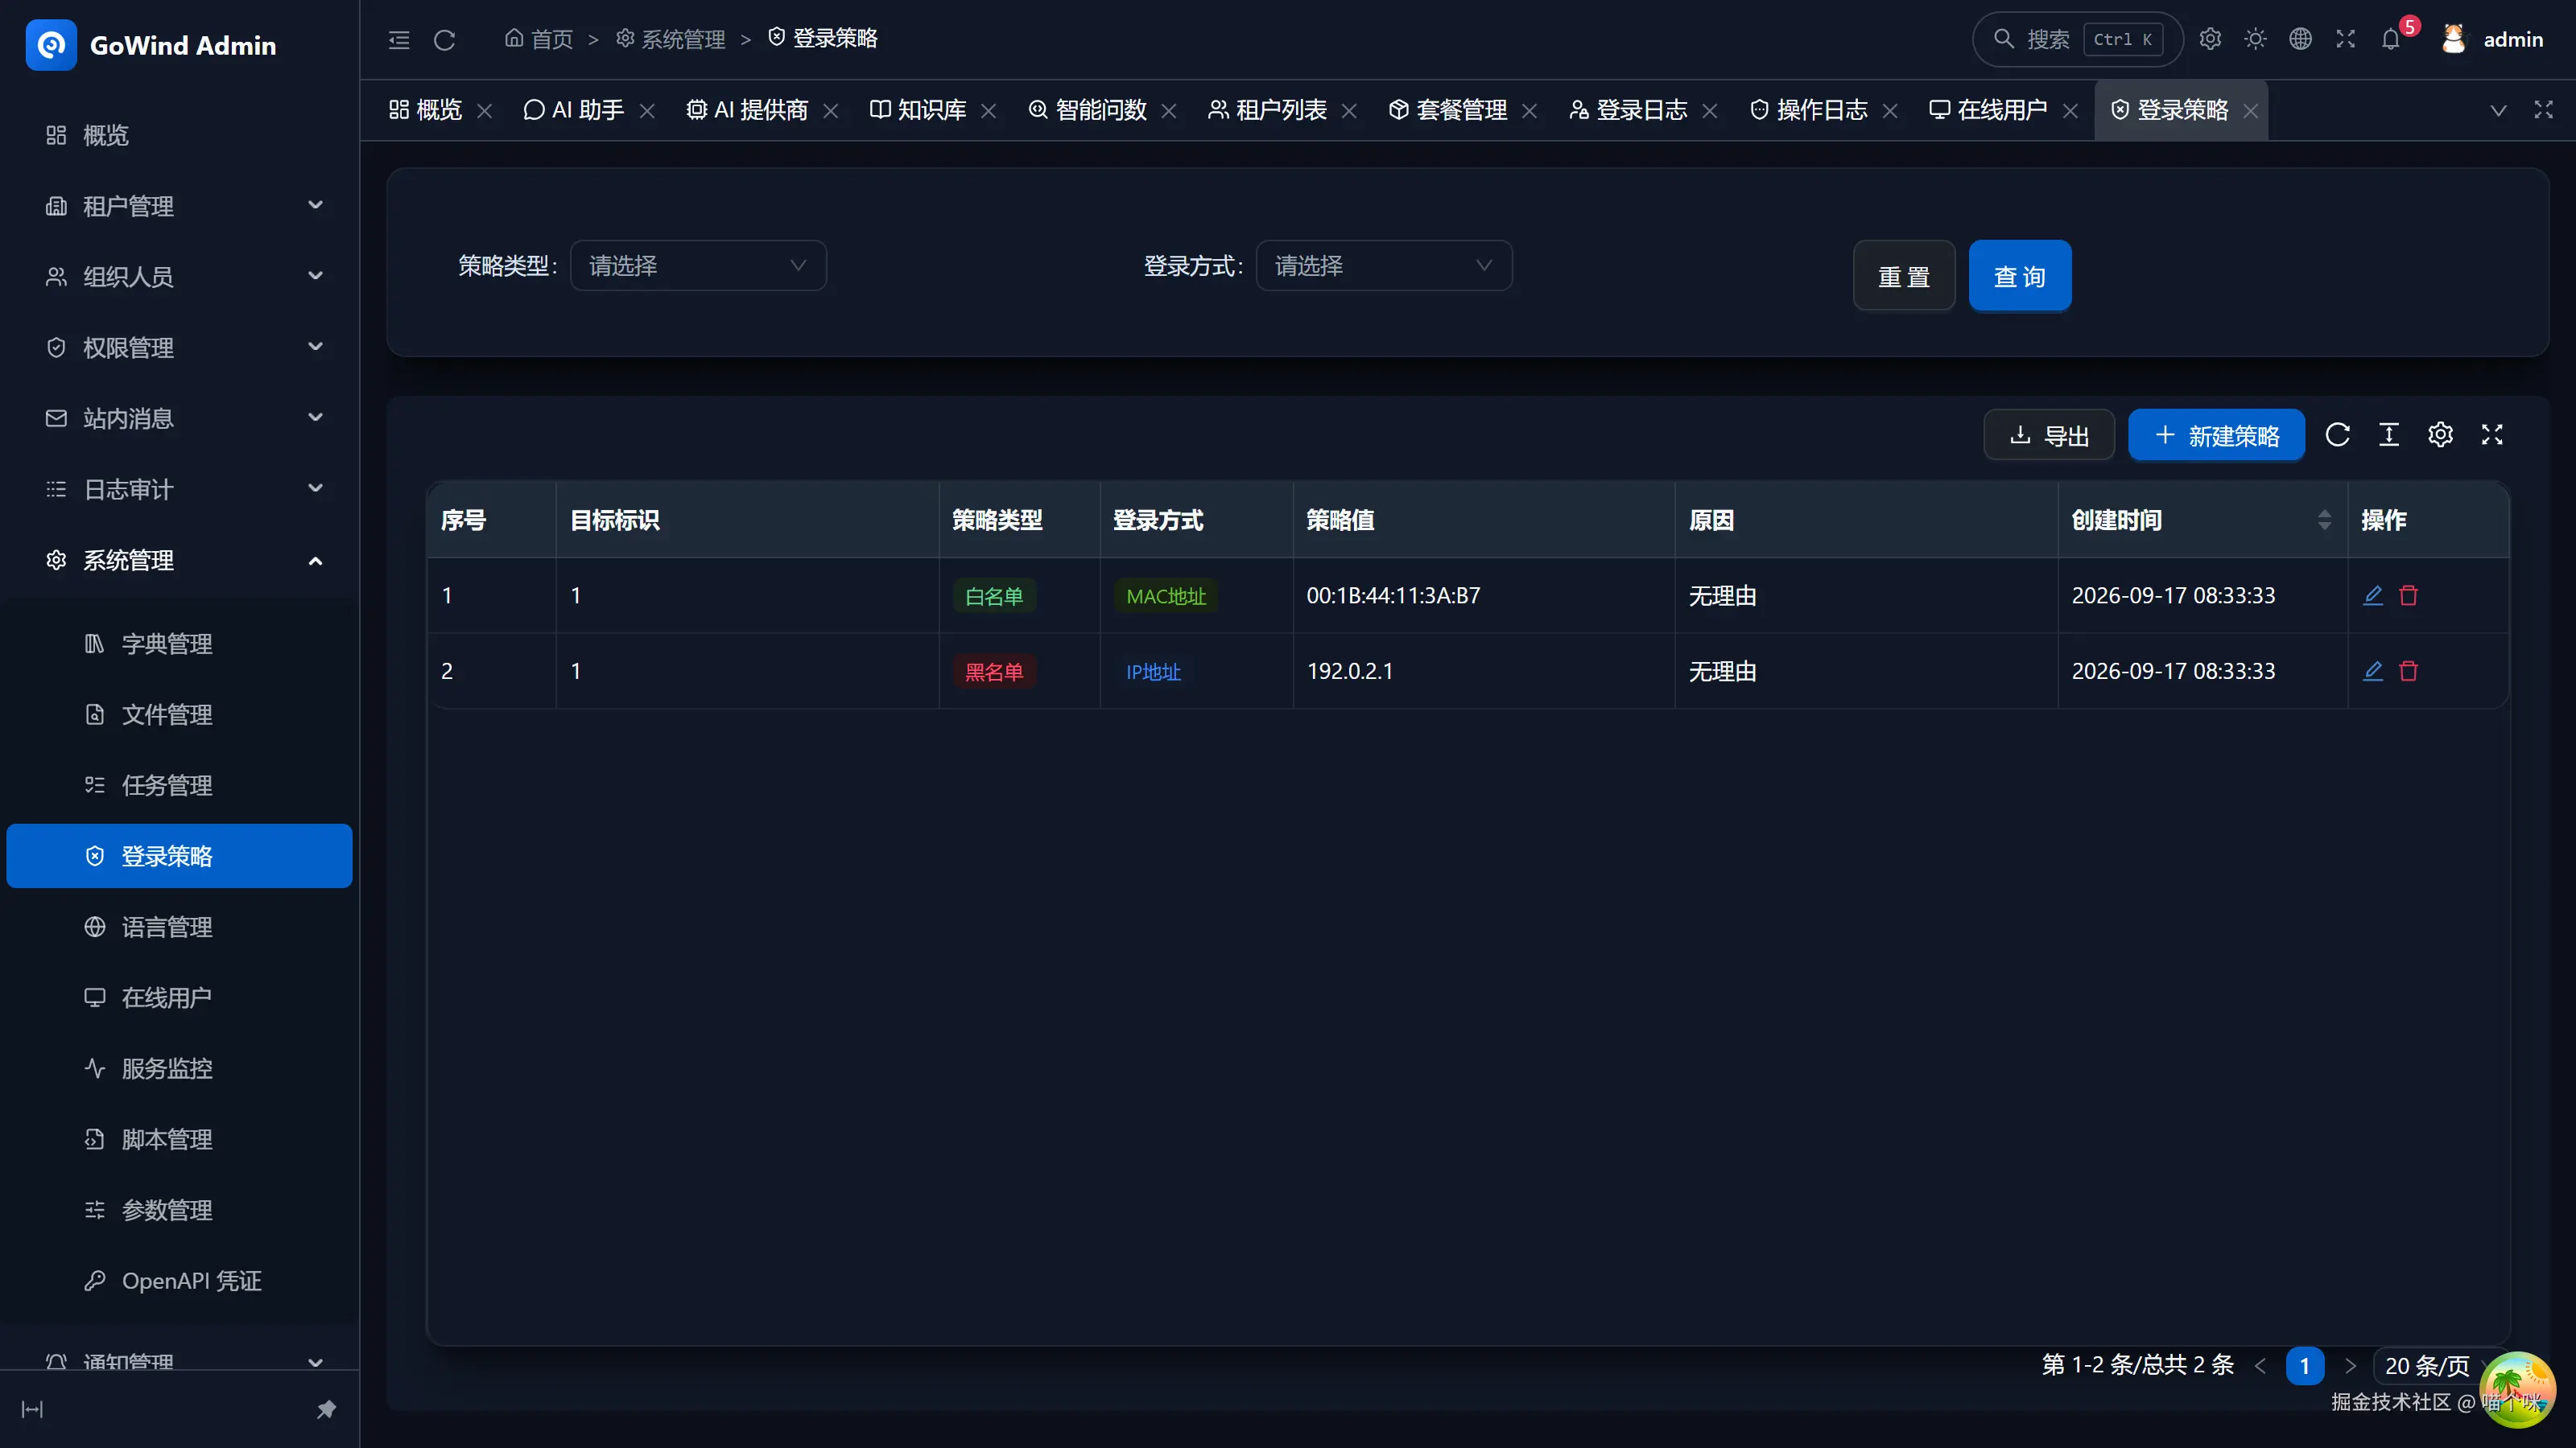
Task: Open the tab list dropdown chevron
Action: coord(2498,110)
